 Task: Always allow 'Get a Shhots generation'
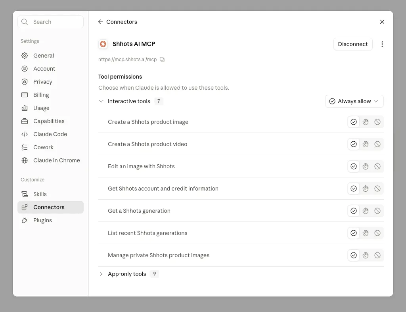[x=353, y=211]
